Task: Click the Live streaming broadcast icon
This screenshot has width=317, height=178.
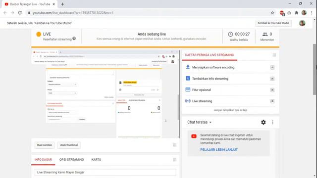Action: click(188, 101)
